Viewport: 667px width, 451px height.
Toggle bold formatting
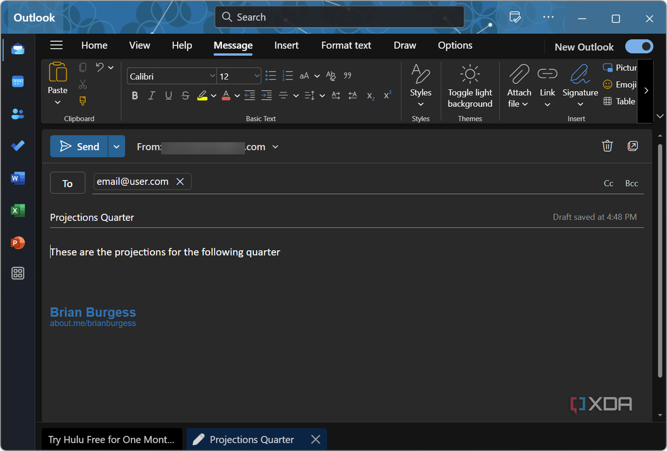pos(135,96)
